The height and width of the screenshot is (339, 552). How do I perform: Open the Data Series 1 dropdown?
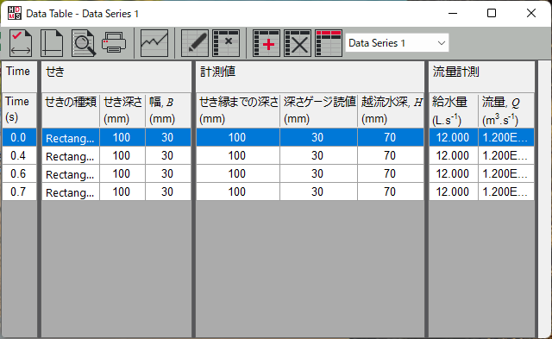tap(397, 43)
